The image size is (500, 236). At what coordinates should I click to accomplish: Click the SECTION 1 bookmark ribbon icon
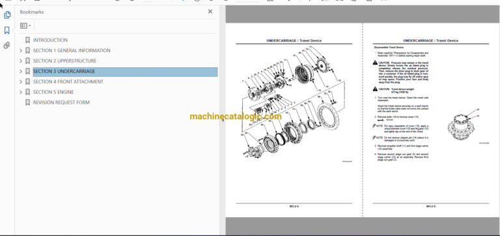click(x=28, y=50)
